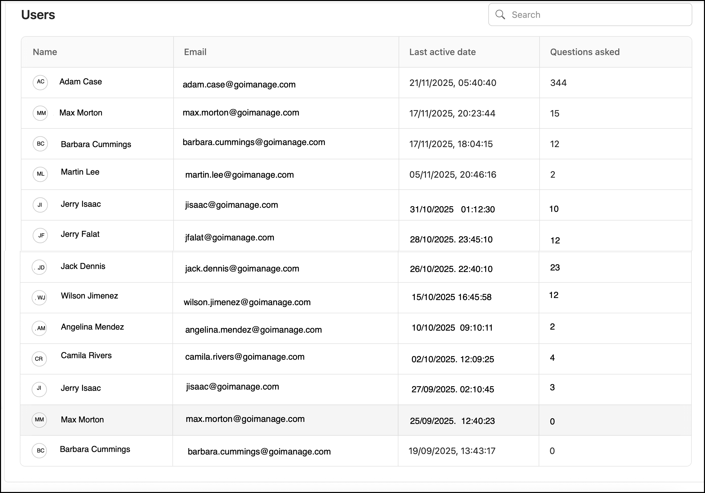Click the JF avatar for Jerry Falat
The width and height of the screenshot is (705, 493).
click(x=40, y=236)
